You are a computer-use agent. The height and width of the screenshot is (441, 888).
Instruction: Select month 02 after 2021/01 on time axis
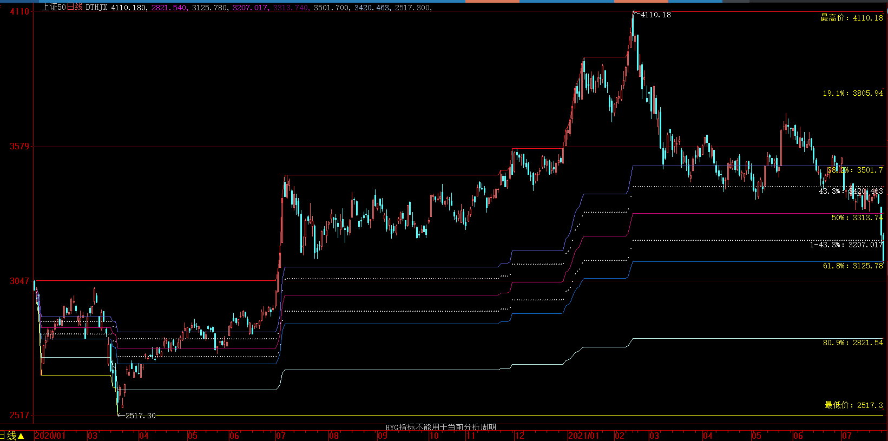620,436
